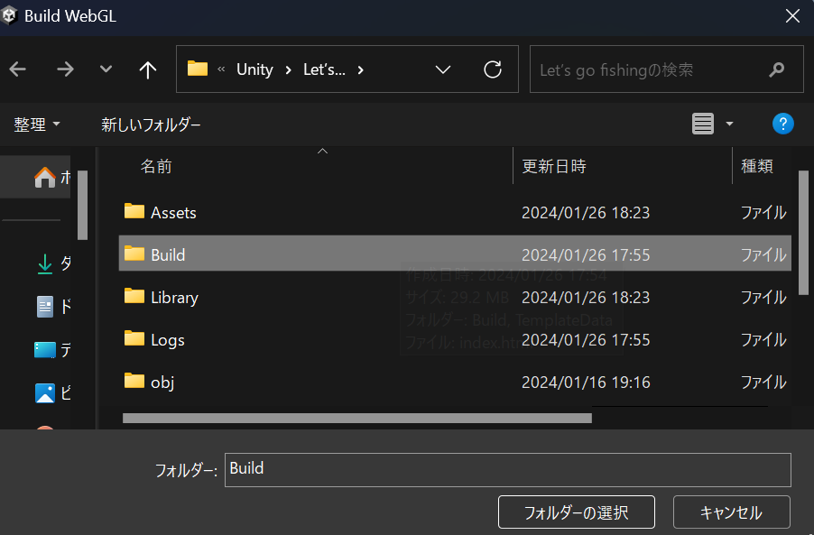Open Documents in the navigation pane
The image size is (814, 535).
(53, 307)
